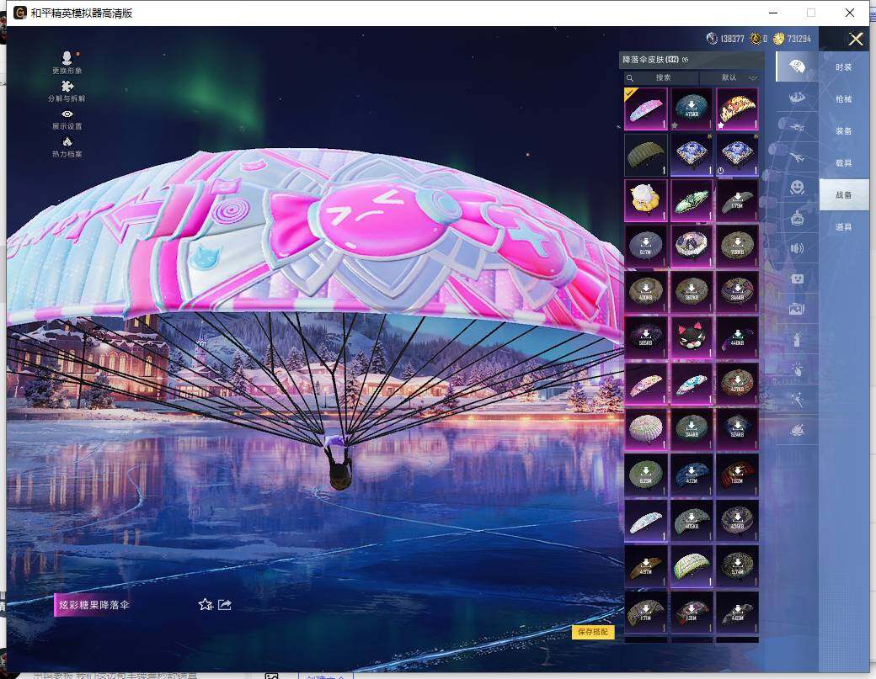Select the spray can category icon

click(797, 339)
